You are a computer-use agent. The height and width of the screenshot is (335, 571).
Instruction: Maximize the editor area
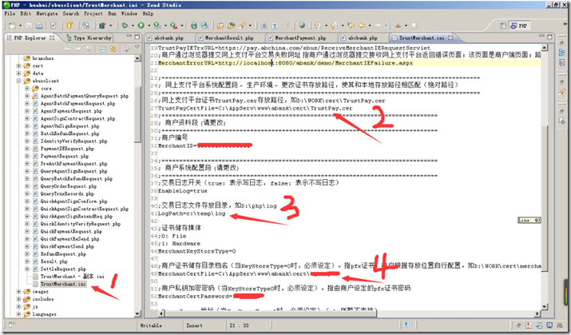549,37
